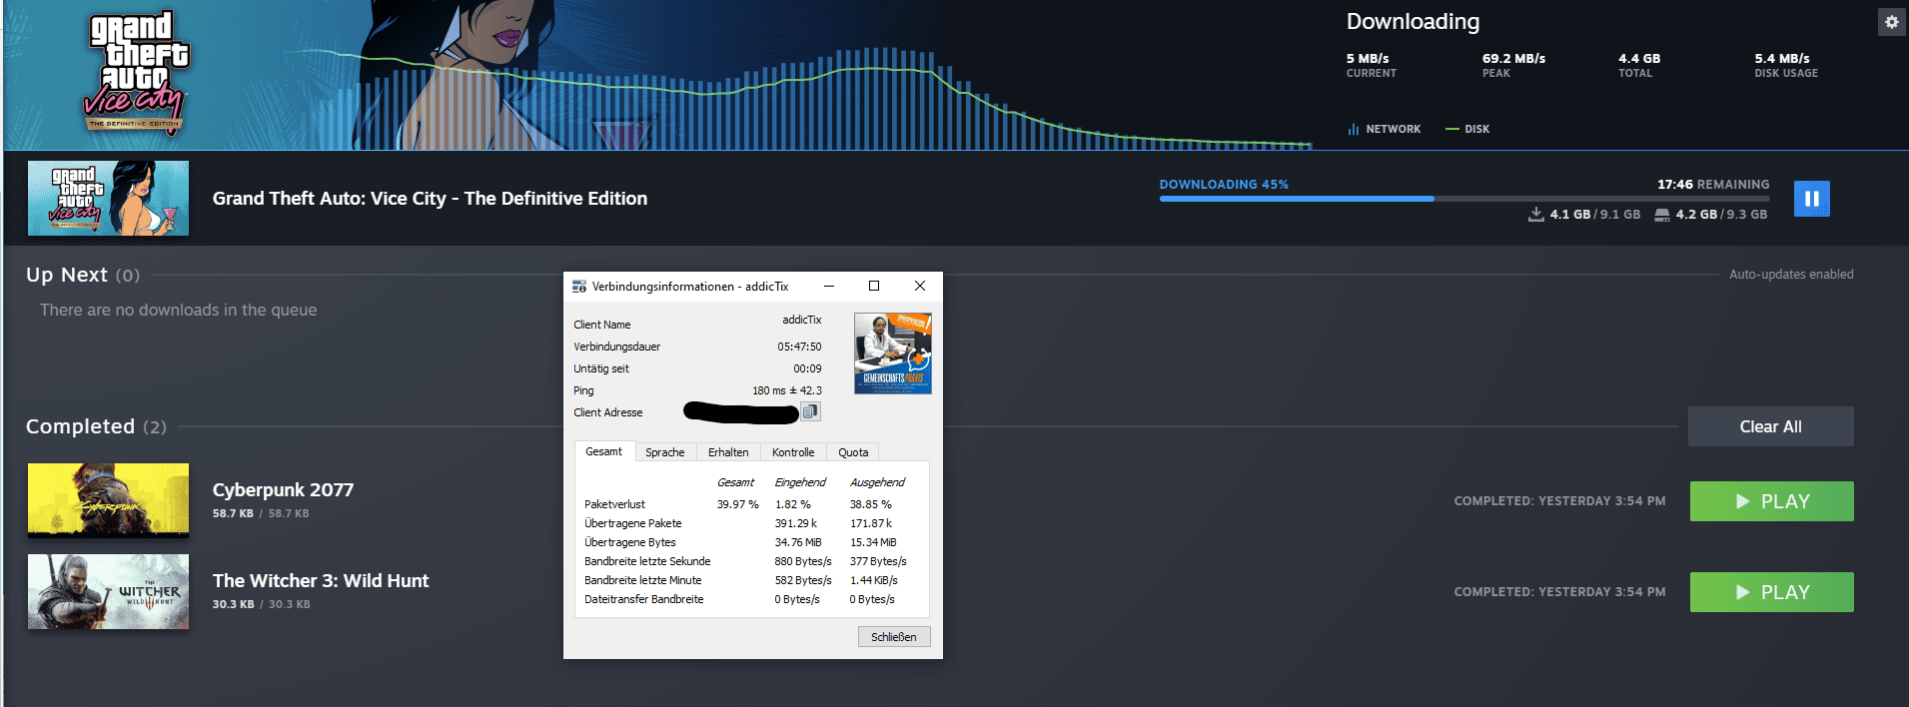Click the '180 ms ± 42.3' ping value

(x=787, y=390)
